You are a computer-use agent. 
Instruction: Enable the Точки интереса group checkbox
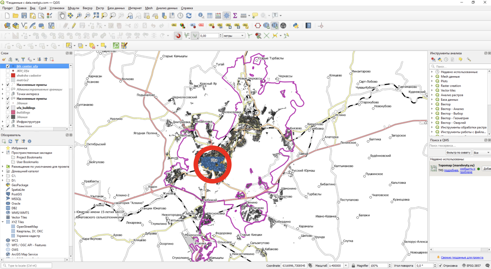[x=8, y=94]
